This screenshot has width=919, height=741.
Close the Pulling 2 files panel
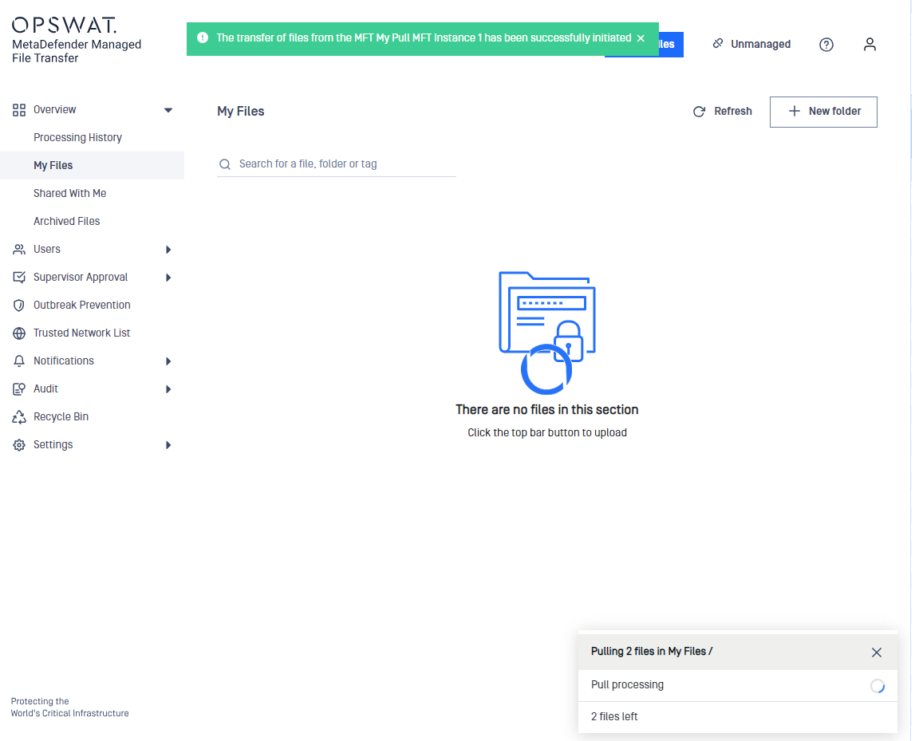(x=876, y=652)
